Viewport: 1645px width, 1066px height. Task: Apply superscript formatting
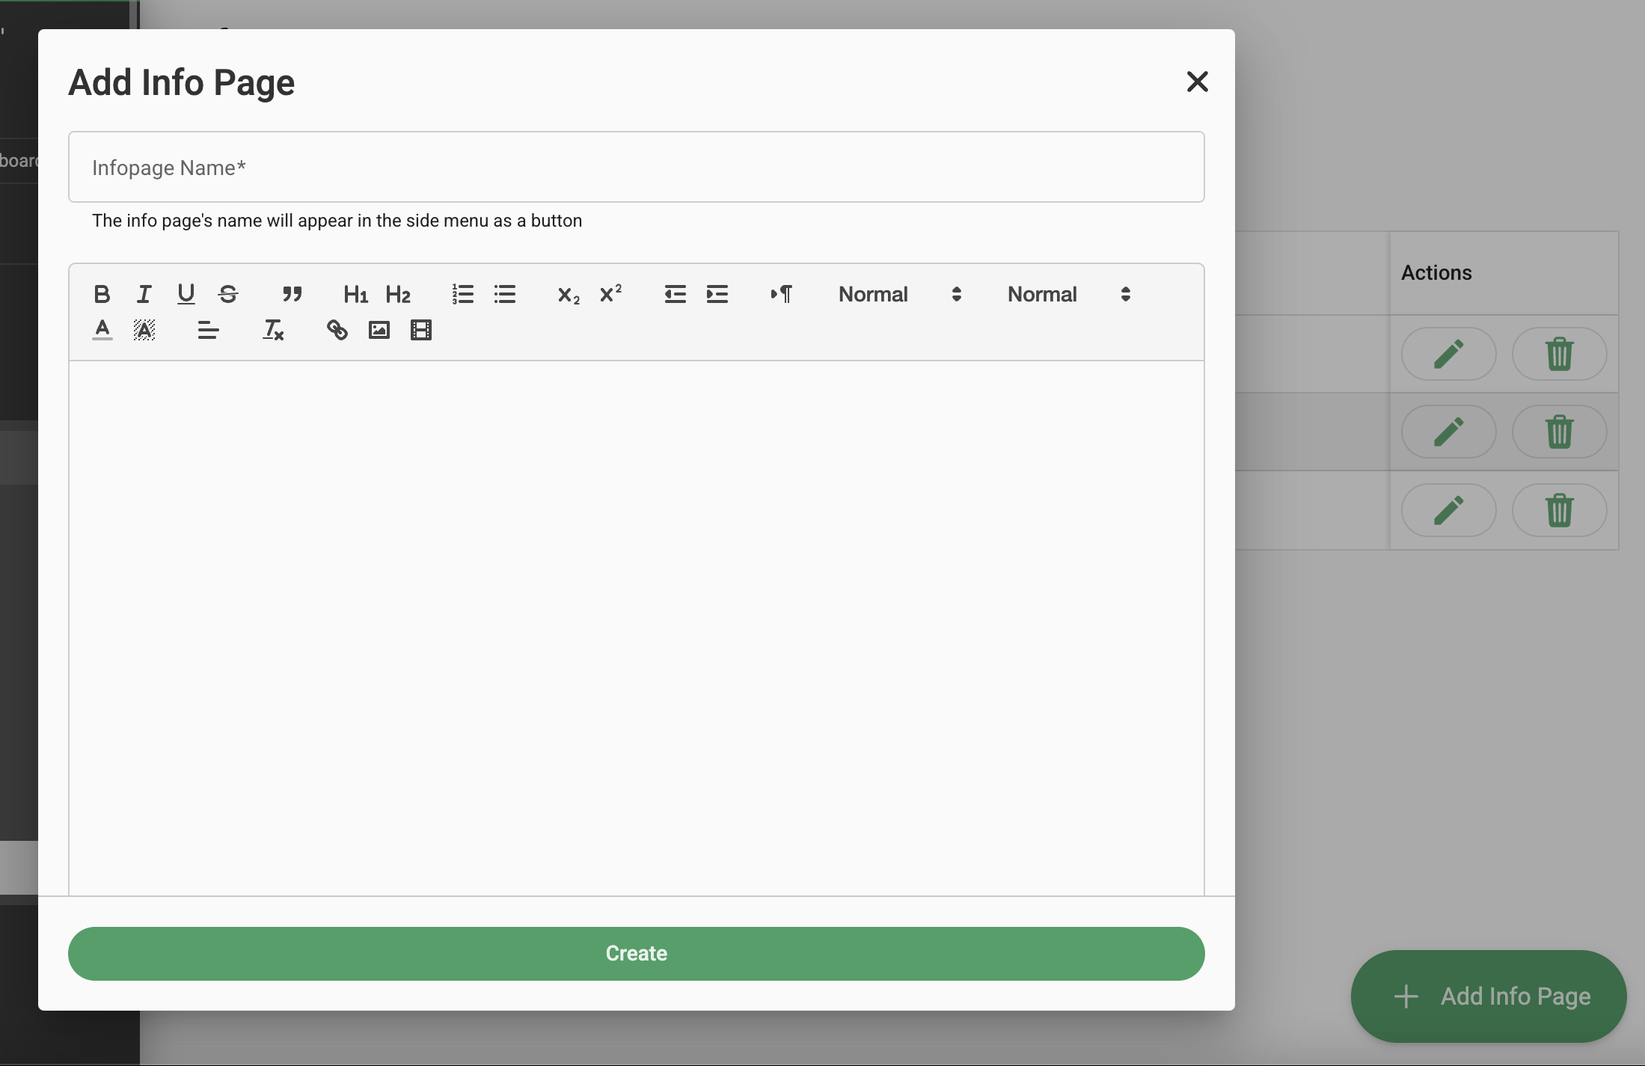(610, 294)
